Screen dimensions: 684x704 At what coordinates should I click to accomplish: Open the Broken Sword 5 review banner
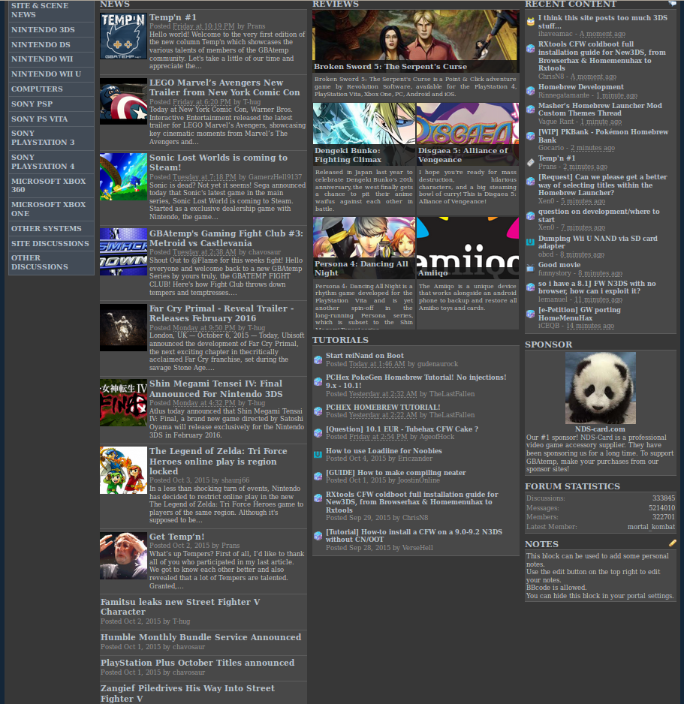[x=416, y=41]
